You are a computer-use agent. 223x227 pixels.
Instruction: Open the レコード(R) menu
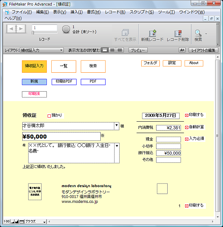(x=115, y=12)
